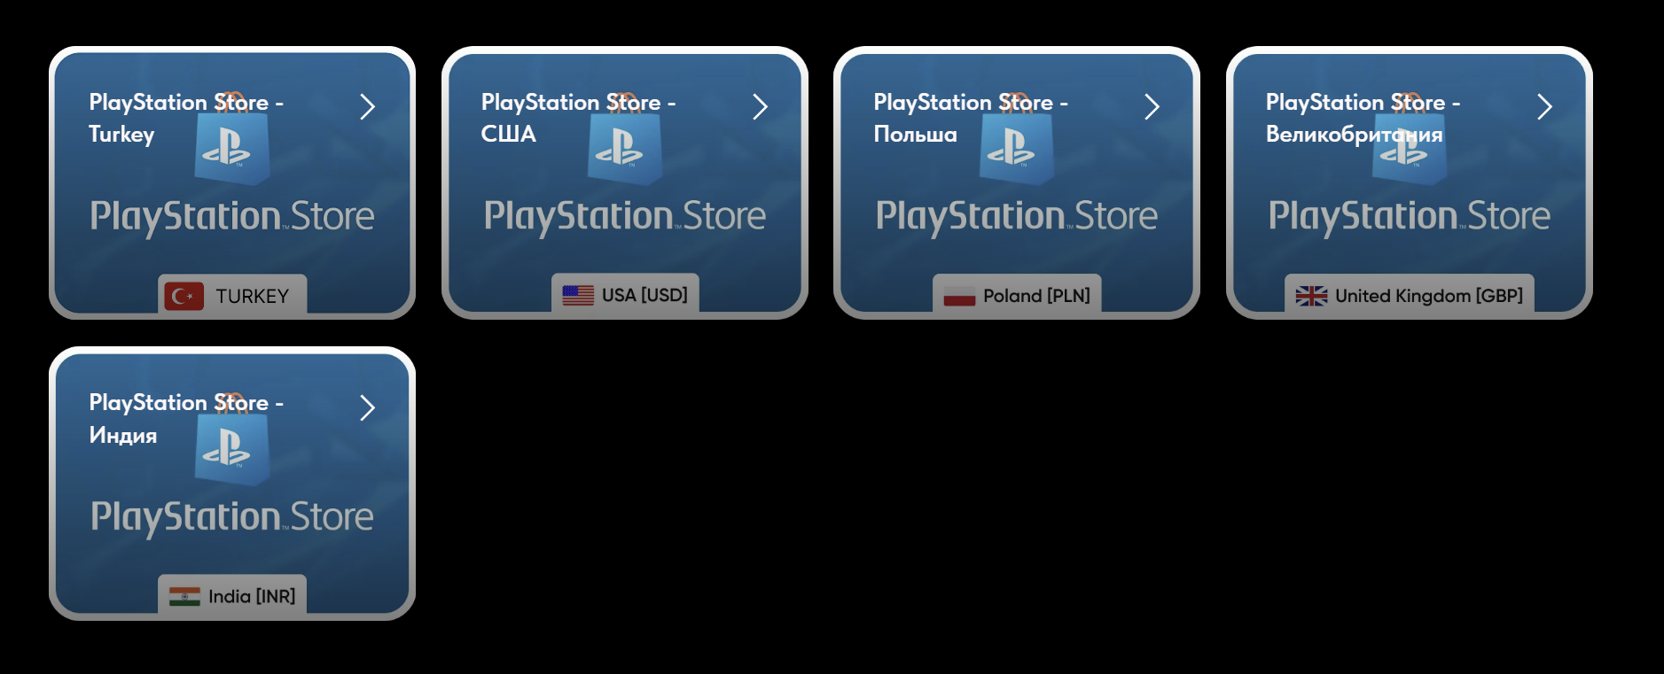Click PlayStation bag logo on США card

click(x=625, y=140)
